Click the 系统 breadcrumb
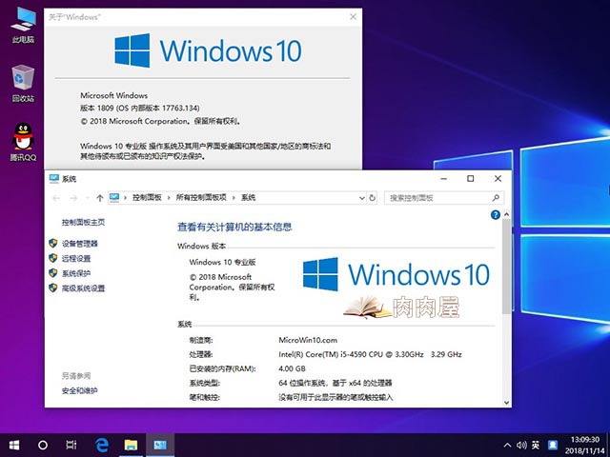Viewport: 610px width, 457px height. (248, 197)
